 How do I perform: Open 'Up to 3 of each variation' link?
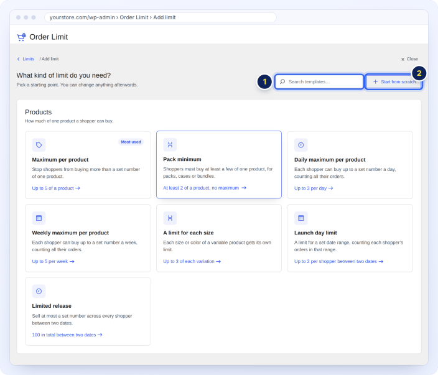click(x=192, y=261)
